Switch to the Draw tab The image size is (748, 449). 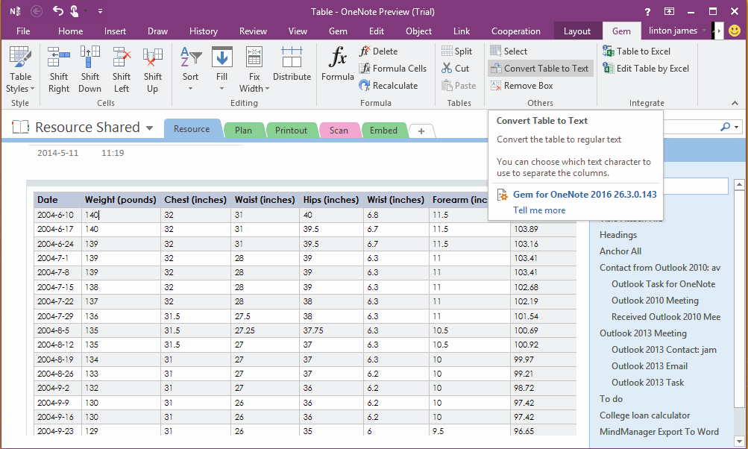point(157,31)
